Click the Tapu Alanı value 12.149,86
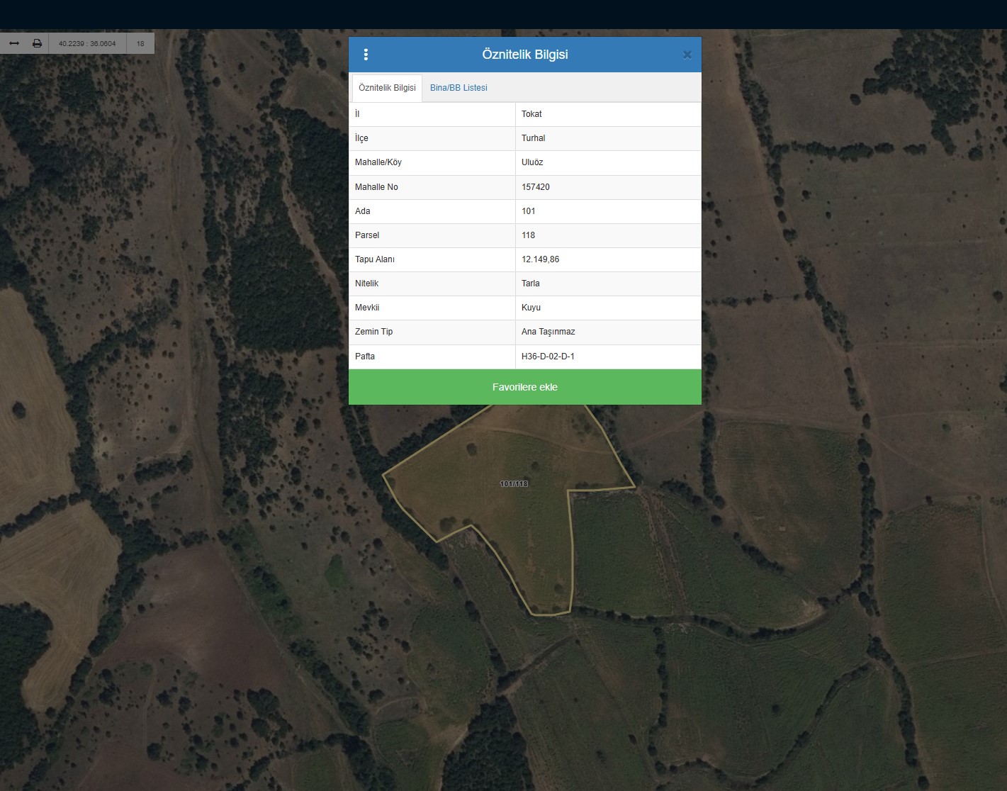This screenshot has width=1007, height=791. pyautogui.click(x=540, y=259)
